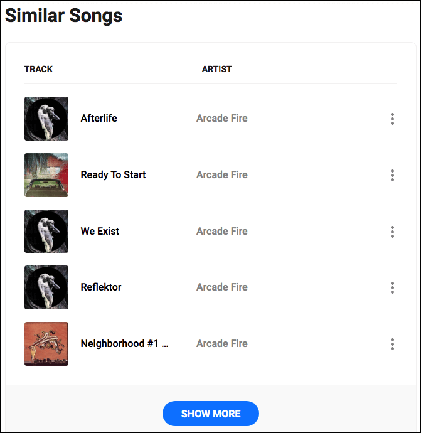The width and height of the screenshot is (421, 433).
Task: Select the We Exist track name
Action: [x=100, y=231]
